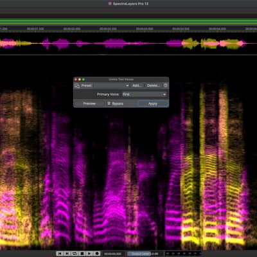This screenshot has width=257, height=257.
Task: Start playback with the play button
Action: [89, 254]
